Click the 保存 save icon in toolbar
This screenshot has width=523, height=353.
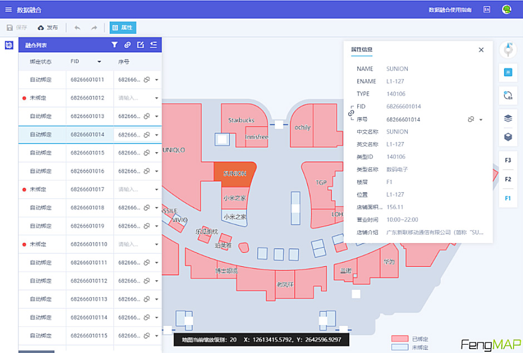coord(9,27)
